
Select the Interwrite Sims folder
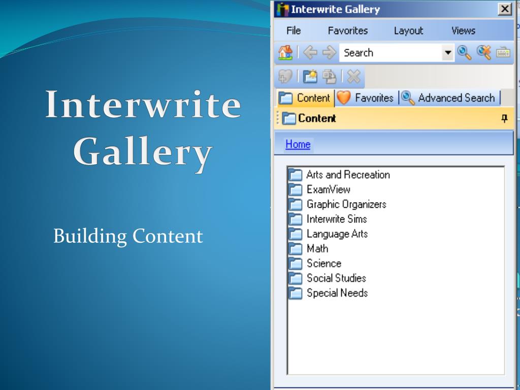(328, 219)
